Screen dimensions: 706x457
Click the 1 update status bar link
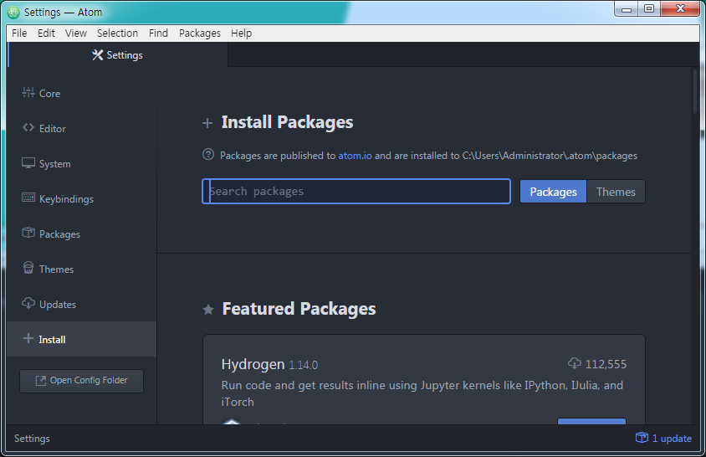point(672,438)
